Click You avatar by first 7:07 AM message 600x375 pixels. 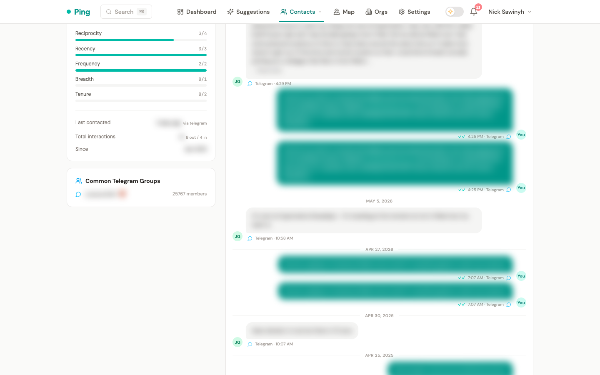click(x=521, y=276)
